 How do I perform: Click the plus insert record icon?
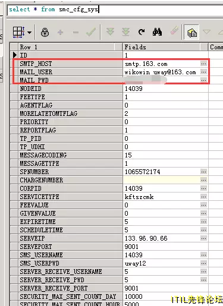60,32
